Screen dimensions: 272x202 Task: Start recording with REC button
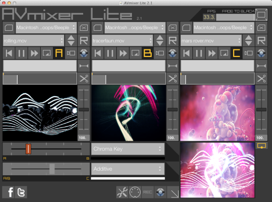tap(148, 192)
